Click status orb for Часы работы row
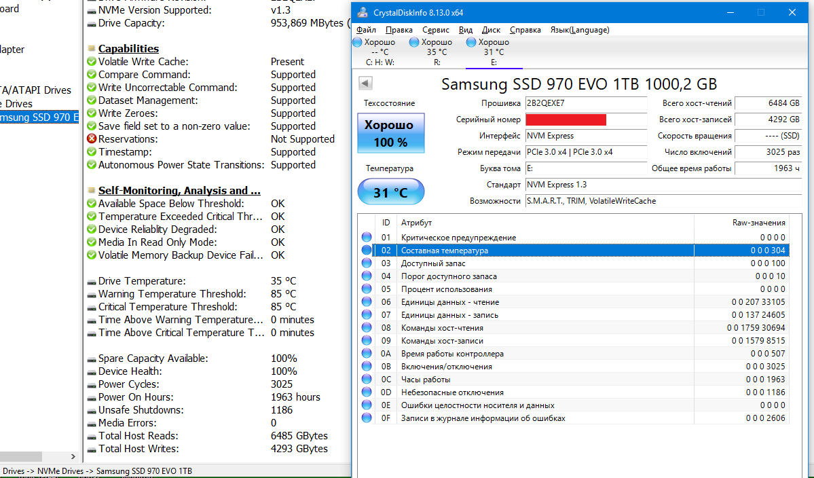Image resolution: width=814 pixels, height=478 pixels. [x=367, y=380]
